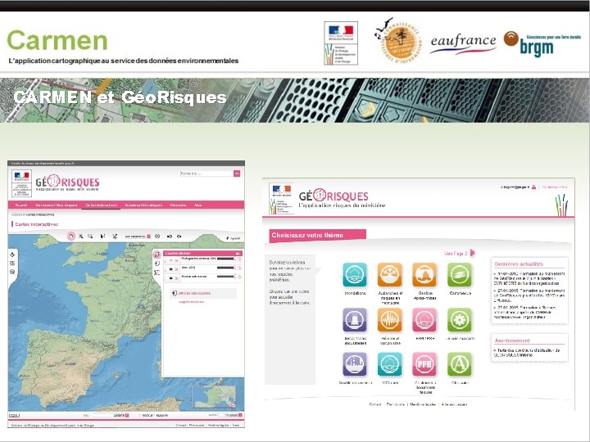Remove the Scan (IGN) layer with its X
590x442 pixels.
point(176,269)
